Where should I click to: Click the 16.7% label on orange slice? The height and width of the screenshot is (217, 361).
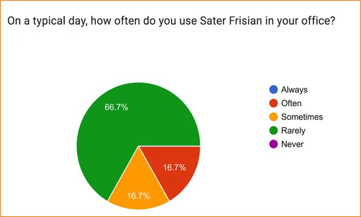139,196
